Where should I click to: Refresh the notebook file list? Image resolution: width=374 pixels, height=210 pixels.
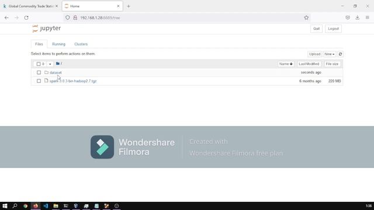tap(340, 54)
